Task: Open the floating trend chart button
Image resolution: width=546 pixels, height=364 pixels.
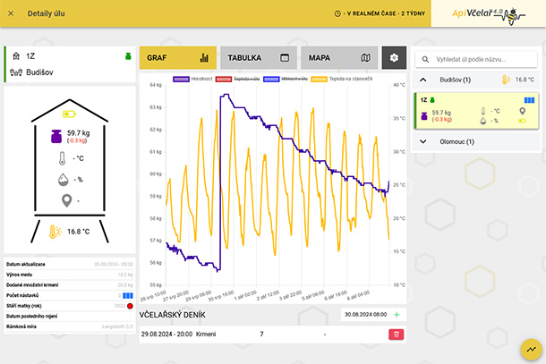Action: (531, 350)
